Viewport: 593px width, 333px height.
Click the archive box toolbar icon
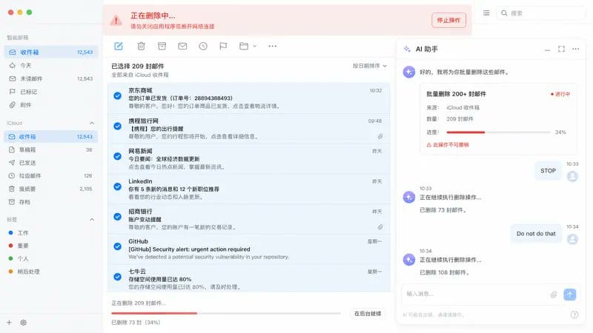[162, 46]
